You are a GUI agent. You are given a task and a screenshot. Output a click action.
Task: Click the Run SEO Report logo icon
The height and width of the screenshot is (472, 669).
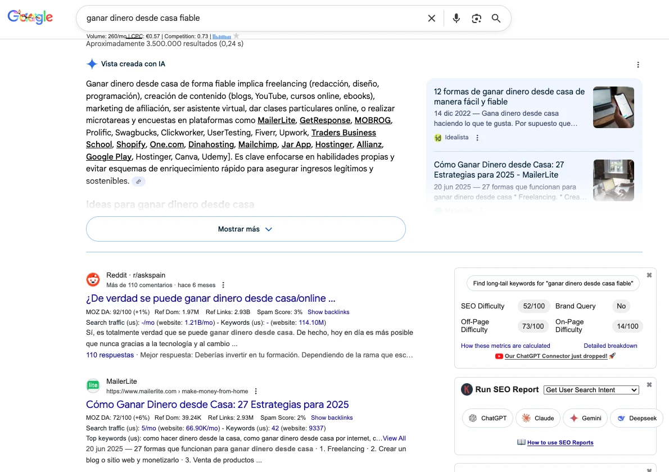coord(467,389)
